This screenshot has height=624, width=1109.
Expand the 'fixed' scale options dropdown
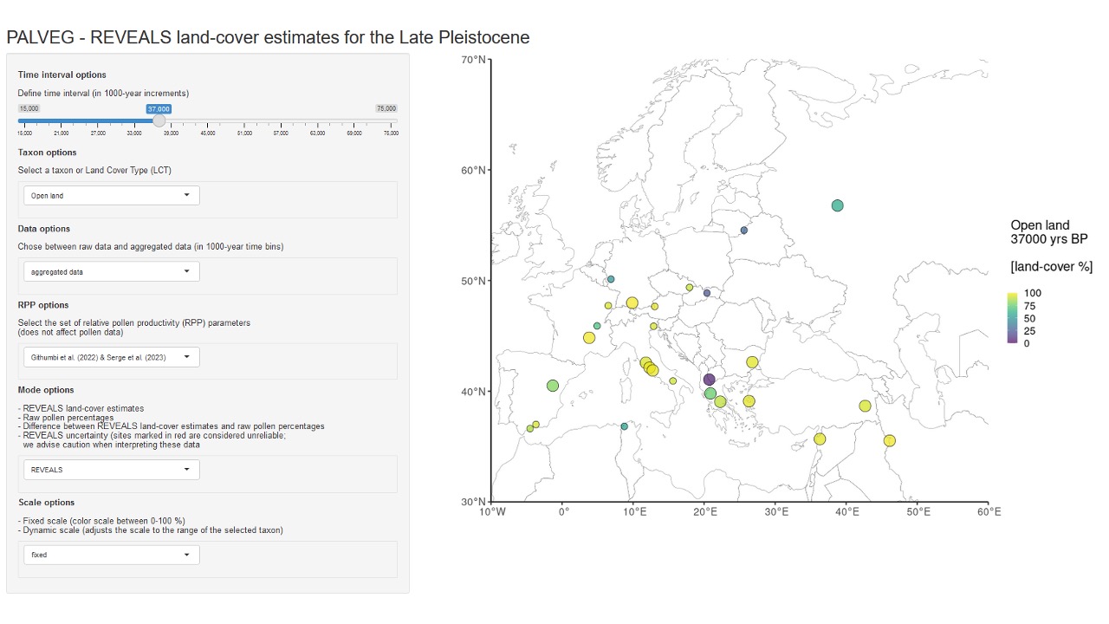tap(111, 555)
